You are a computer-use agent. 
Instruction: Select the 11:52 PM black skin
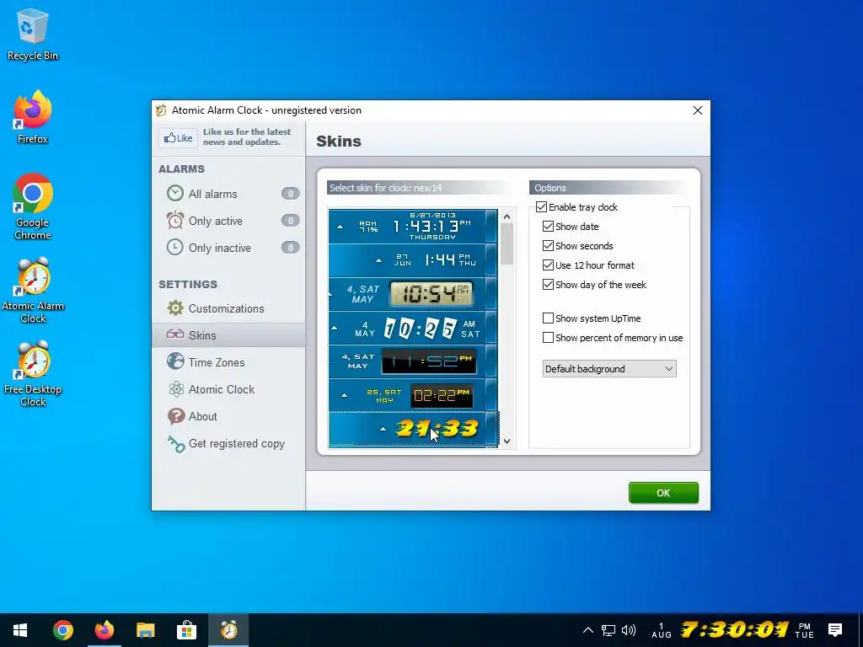point(413,361)
